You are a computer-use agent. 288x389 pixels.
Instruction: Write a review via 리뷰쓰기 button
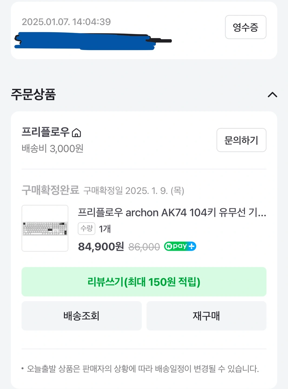[x=144, y=282]
